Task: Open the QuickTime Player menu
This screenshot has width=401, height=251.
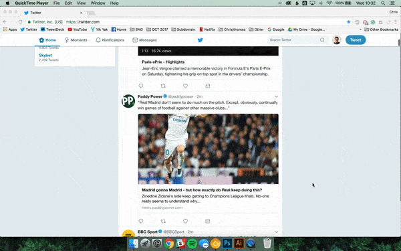Action: (31, 3)
